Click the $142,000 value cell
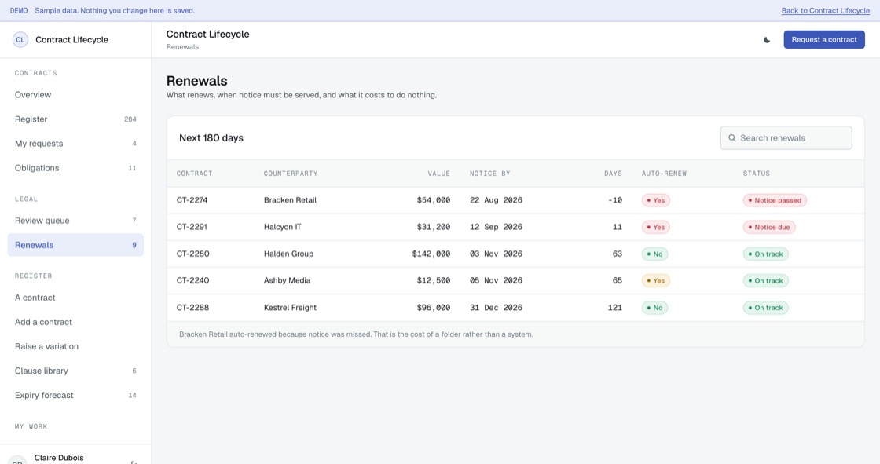The width and height of the screenshot is (880, 464). tap(431, 254)
